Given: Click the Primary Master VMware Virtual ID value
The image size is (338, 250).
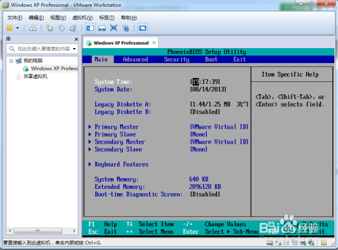Looking at the screenshot, I should pos(219,127).
